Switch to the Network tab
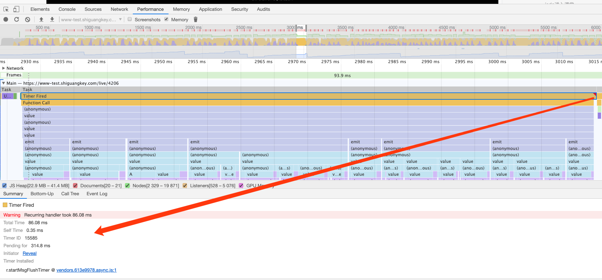The width and height of the screenshot is (602, 280). tap(119, 9)
